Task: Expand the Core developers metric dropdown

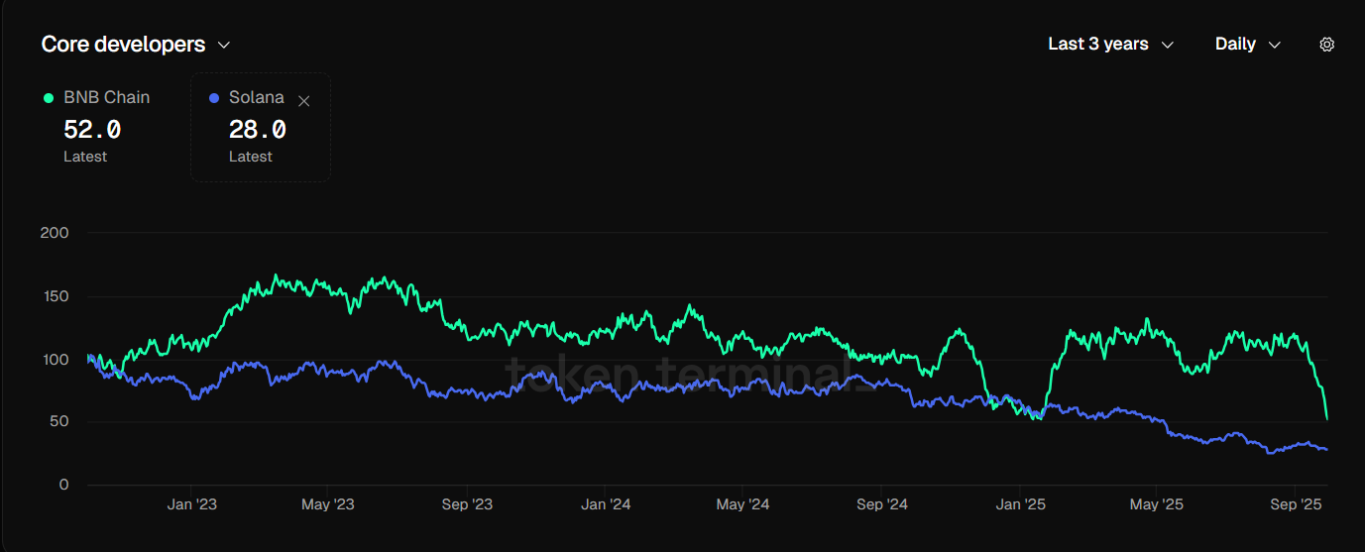Action: [x=136, y=45]
